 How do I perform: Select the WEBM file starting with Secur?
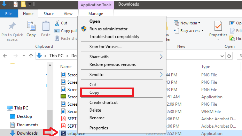coord(69,111)
